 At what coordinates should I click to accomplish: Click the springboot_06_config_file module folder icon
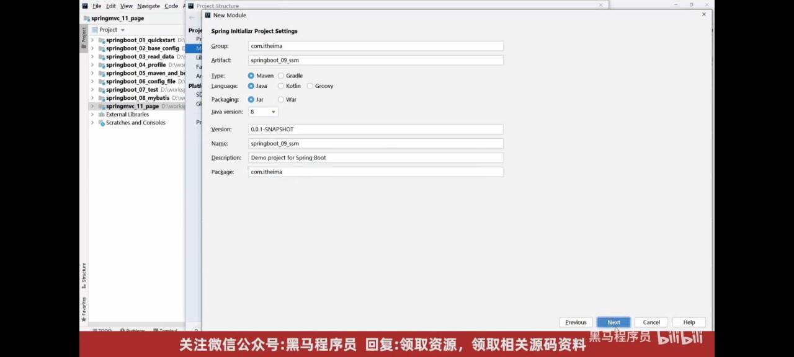coord(101,81)
